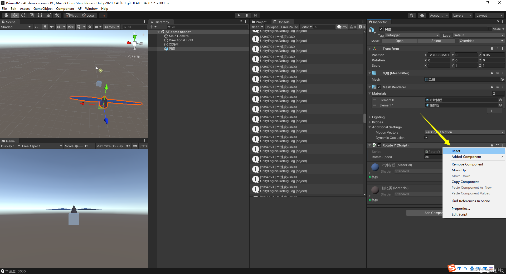Open the Untagged Tag dropdown
The width and height of the screenshot is (506, 274).
point(412,35)
